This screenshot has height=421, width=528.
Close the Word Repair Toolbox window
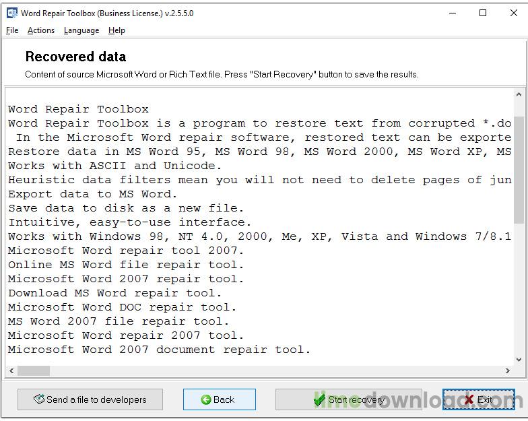(x=513, y=13)
